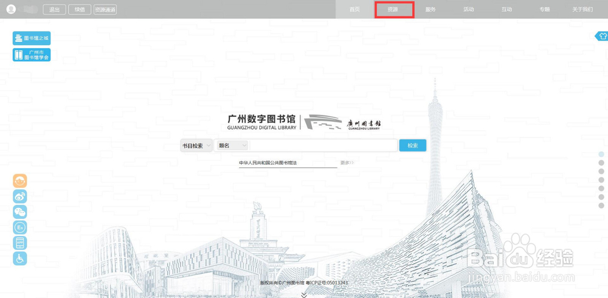Select the last page indicator dot
This screenshot has height=298, width=608.
(601, 206)
